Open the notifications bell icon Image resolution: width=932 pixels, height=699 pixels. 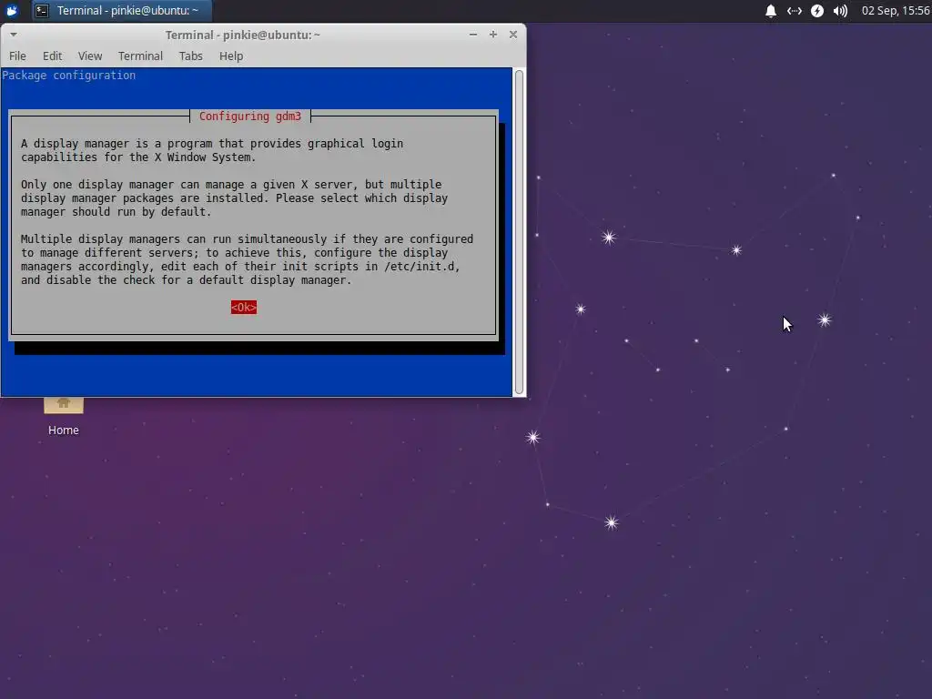770,11
